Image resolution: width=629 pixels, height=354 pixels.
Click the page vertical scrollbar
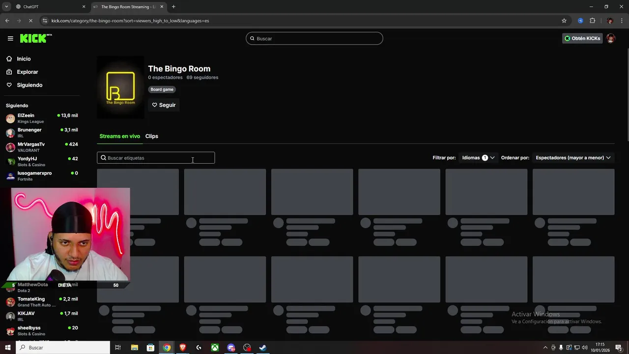[x=627, y=93]
